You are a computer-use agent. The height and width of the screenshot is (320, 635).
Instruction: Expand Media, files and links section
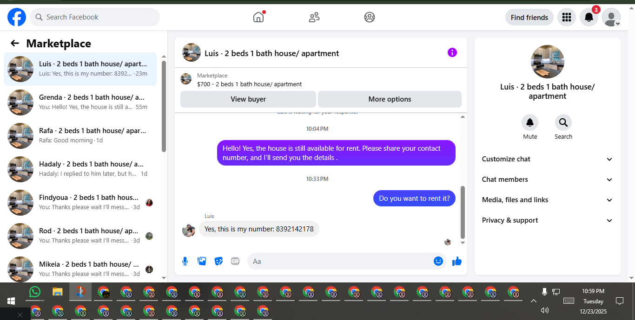click(547, 200)
